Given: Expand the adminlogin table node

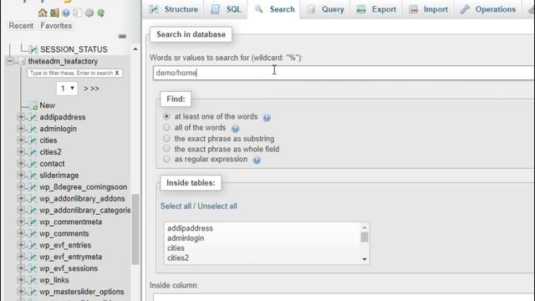Looking at the screenshot, I should 21,129.
